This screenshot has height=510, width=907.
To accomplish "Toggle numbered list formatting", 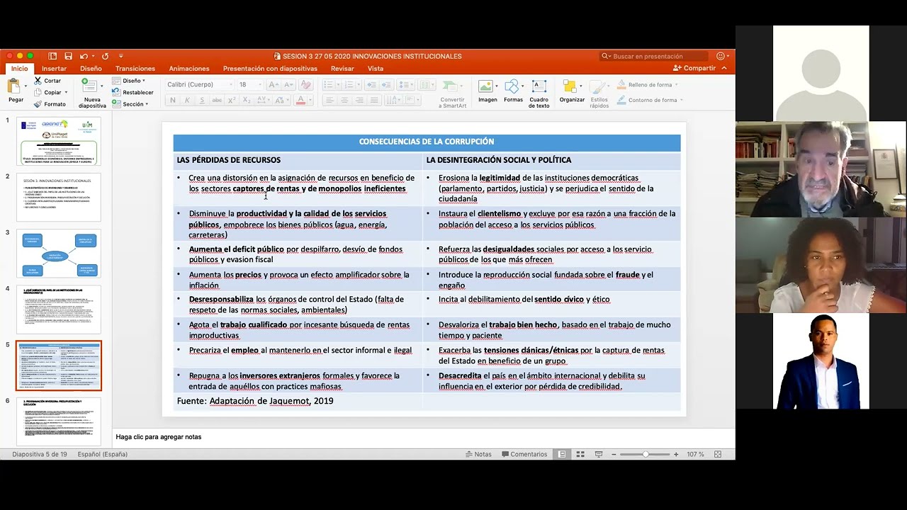I will click(348, 85).
